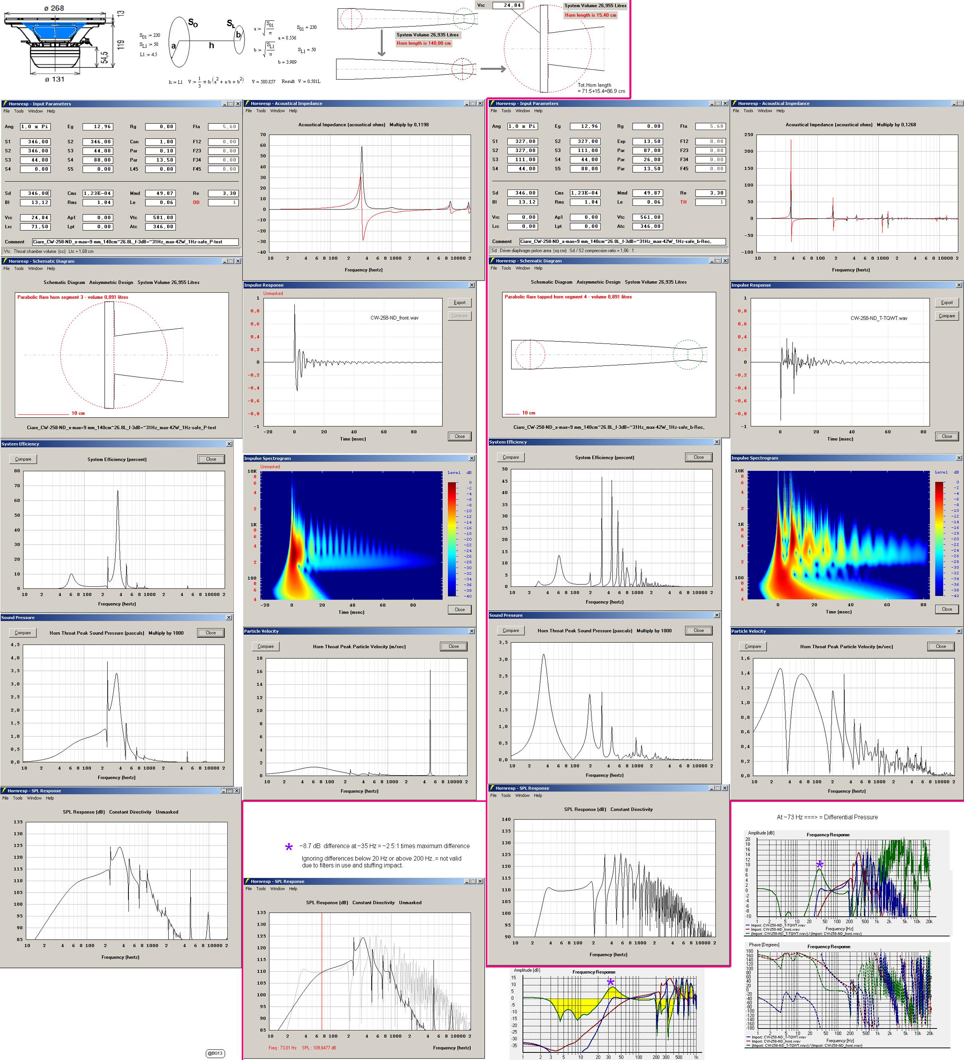Click Close in the Particle Velocity window with the 1,6 m/sec scale

point(941,646)
